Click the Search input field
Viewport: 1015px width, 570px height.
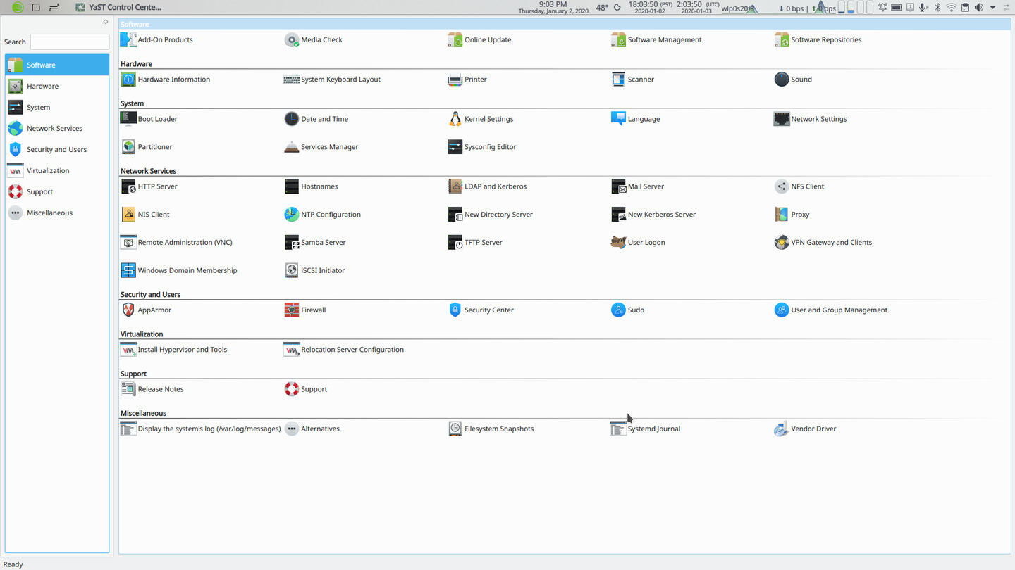pyautogui.click(x=70, y=42)
